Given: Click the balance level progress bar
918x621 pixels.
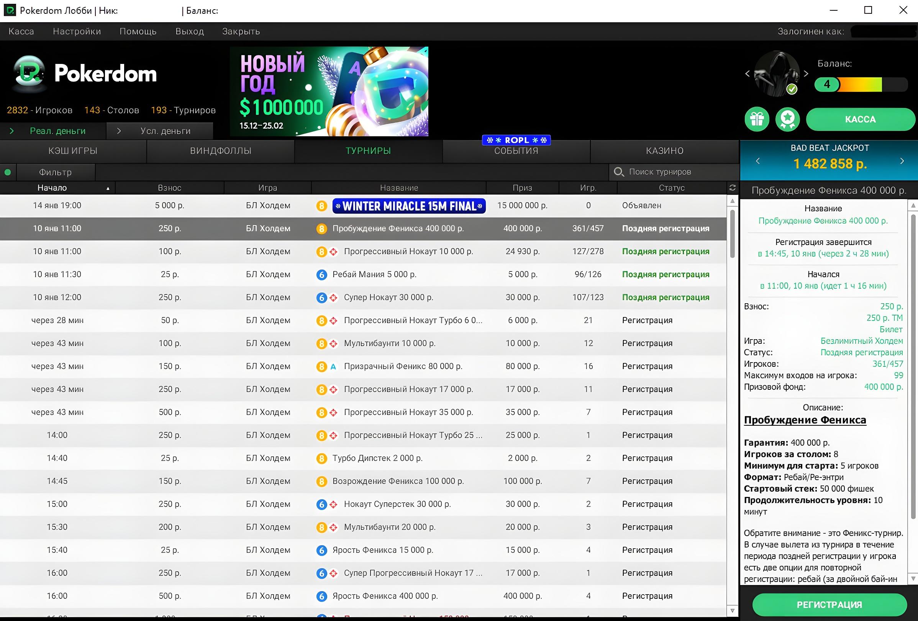Looking at the screenshot, I should coord(861,85).
